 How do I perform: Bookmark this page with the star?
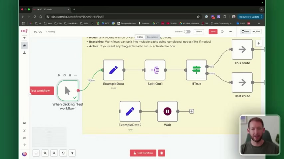198,17
